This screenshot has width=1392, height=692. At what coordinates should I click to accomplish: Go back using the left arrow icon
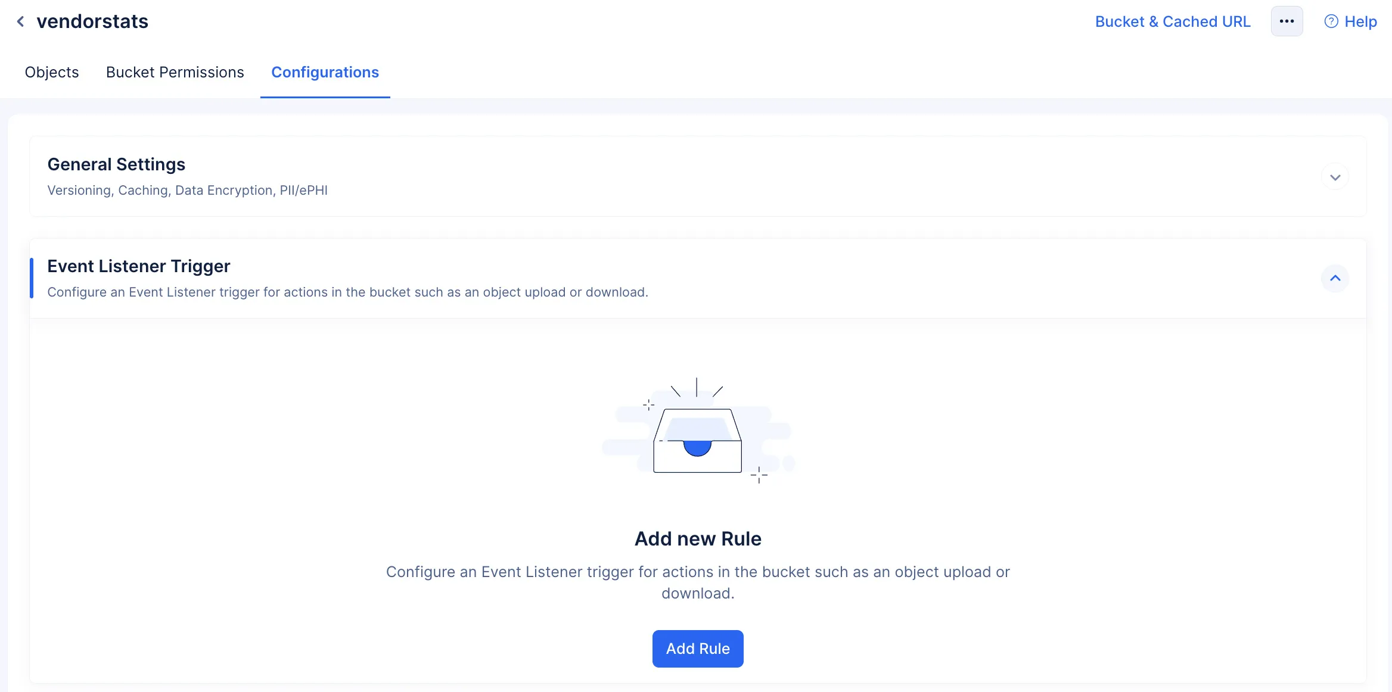pos(20,21)
